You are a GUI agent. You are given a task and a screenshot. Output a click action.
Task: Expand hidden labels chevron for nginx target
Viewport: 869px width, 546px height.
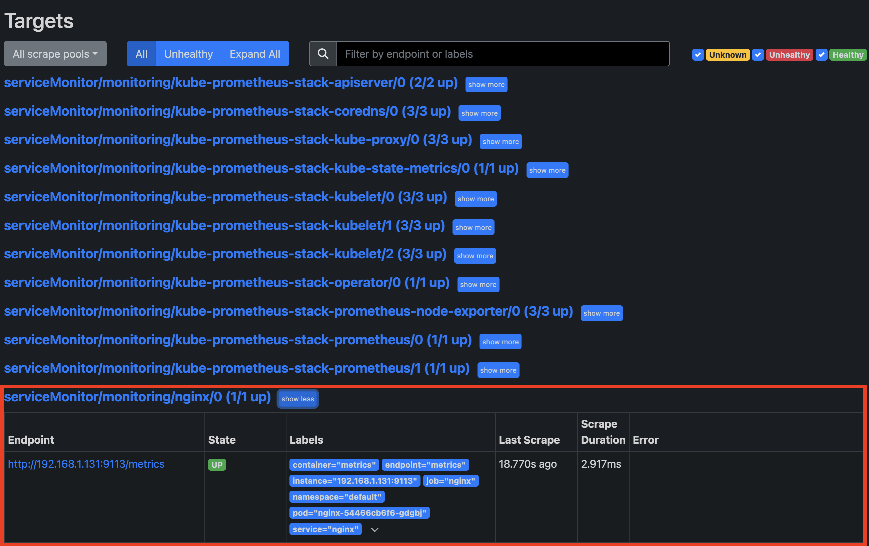tap(374, 529)
